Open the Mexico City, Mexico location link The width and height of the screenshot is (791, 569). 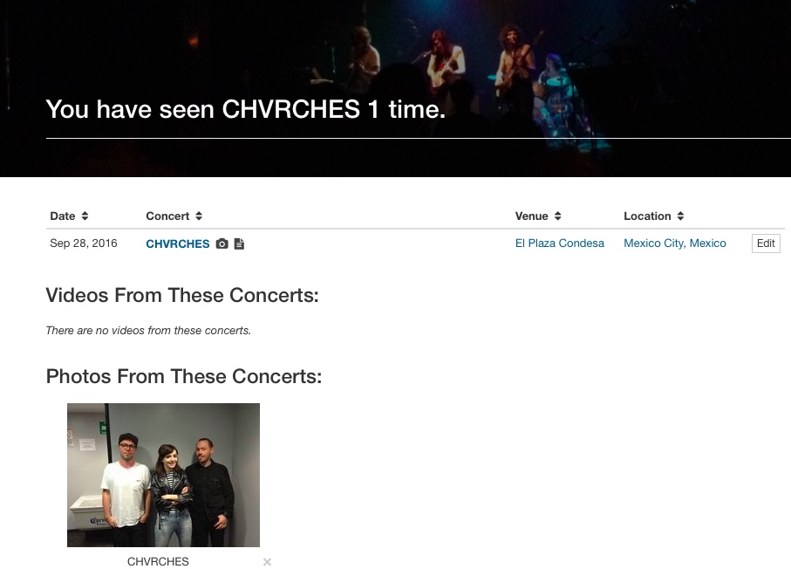(x=674, y=243)
